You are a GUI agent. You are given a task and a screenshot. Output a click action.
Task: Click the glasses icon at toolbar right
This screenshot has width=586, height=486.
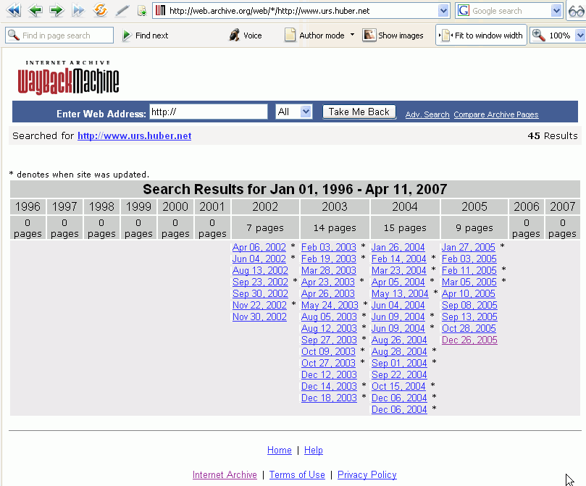coord(576,10)
